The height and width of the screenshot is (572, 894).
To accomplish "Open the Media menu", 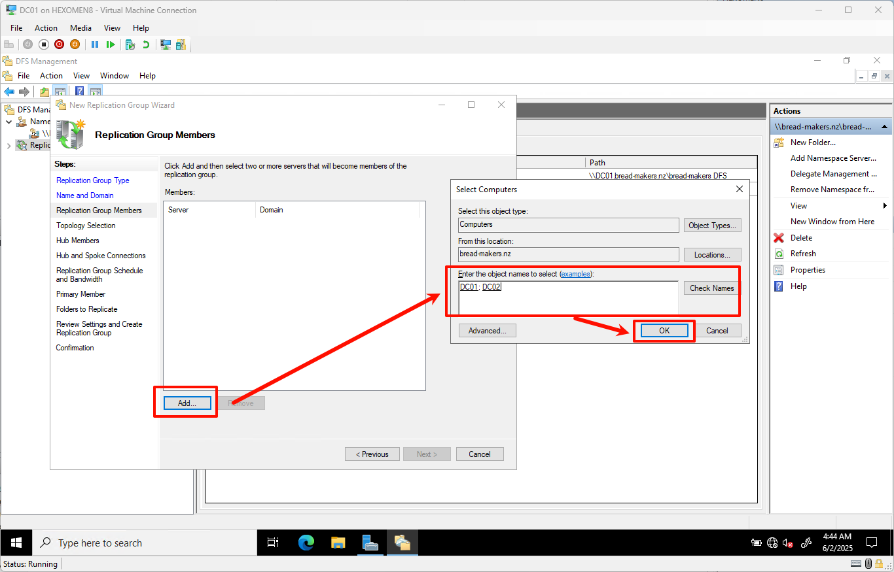I will pyautogui.click(x=80, y=28).
